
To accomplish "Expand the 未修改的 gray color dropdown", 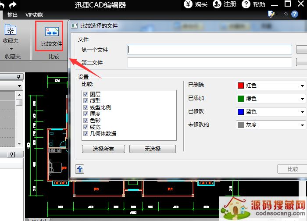I will pos(302,125).
